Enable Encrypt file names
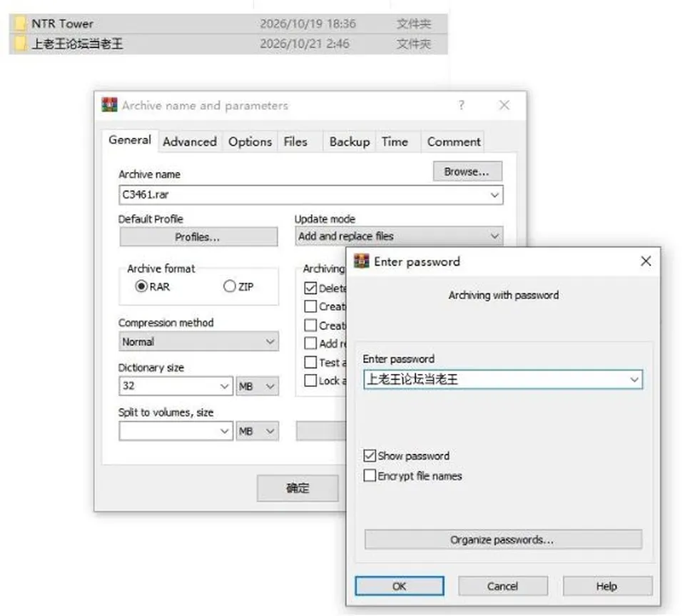The height and width of the screenshot is (616, 685). pyautogui.click(x=370, y=475)
